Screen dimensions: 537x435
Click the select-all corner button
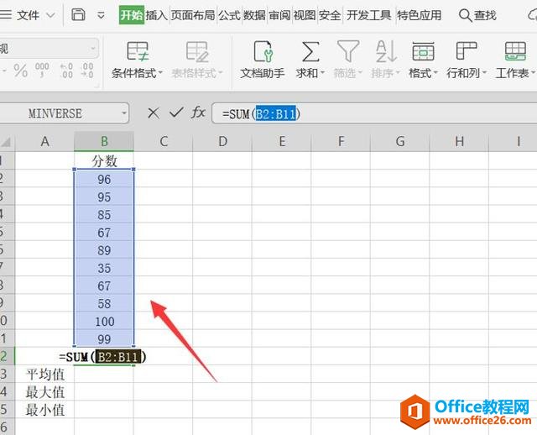click(x=7, y=141)
